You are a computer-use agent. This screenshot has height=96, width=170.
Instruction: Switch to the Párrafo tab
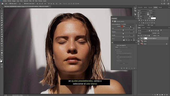(x=160, y=7)
